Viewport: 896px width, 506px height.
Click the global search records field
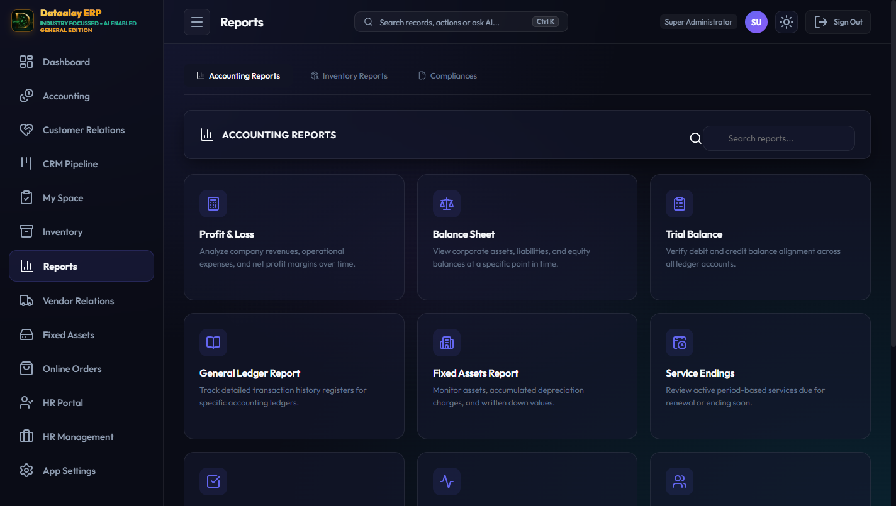point(461,22)
